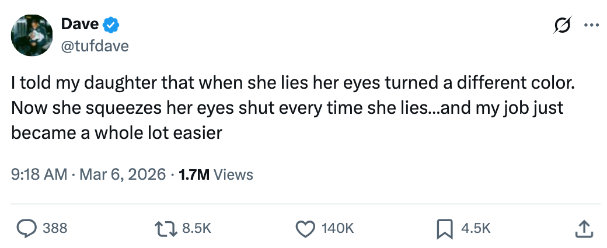
Task: Bookmark this tweet using the bookmark icon
Action: 445,228
